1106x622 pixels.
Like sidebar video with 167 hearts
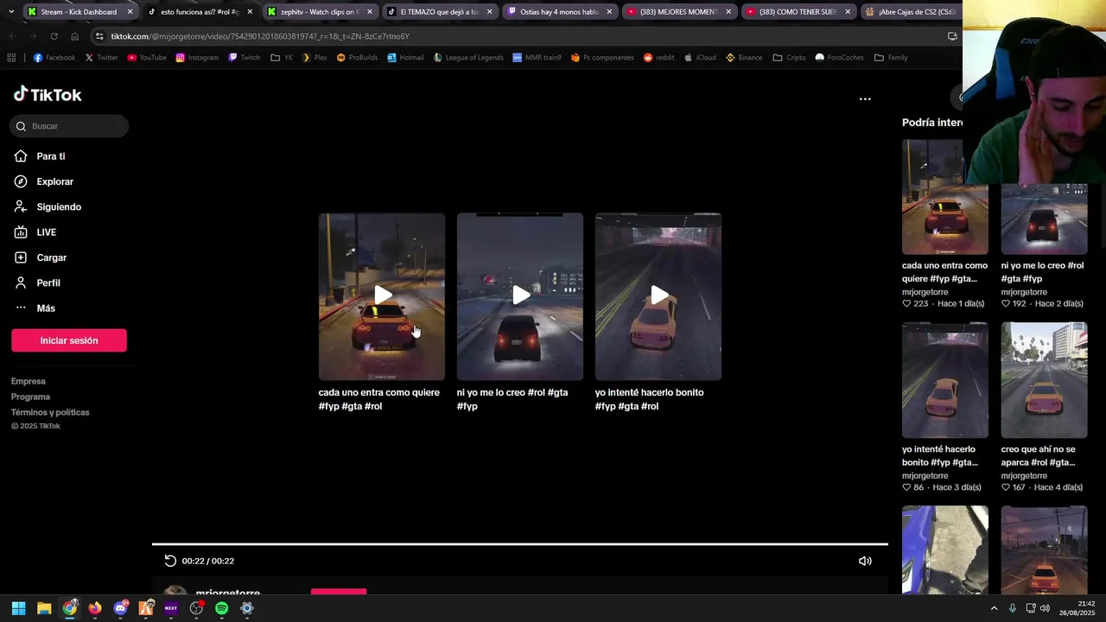(x=1006, y=487)
